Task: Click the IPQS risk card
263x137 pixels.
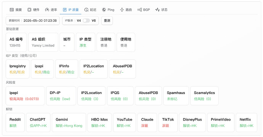Action: pos(120,96)
